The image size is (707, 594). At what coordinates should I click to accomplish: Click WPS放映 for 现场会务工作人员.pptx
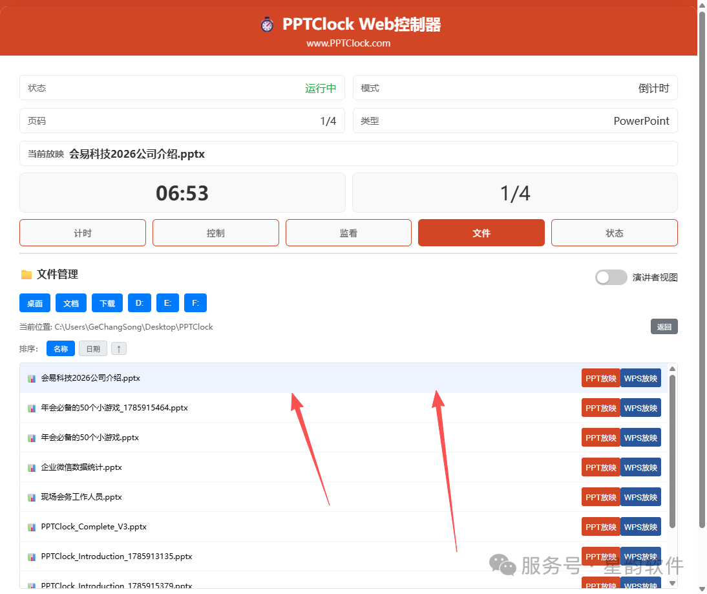(x=640, y=497)
